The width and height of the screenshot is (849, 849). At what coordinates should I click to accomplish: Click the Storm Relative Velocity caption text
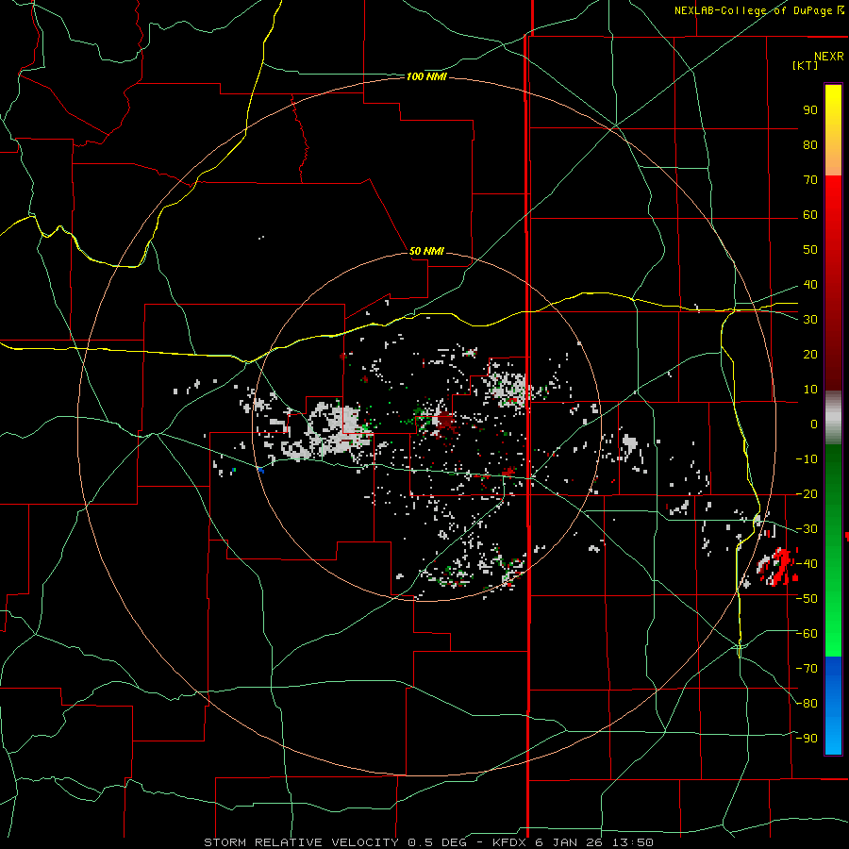428,842
